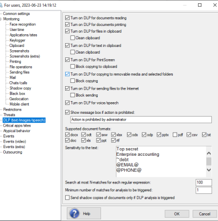Toggle DLP for text in clipboard
The width and height of the screenshot is (218, 221).
click(x=67, y=45)
